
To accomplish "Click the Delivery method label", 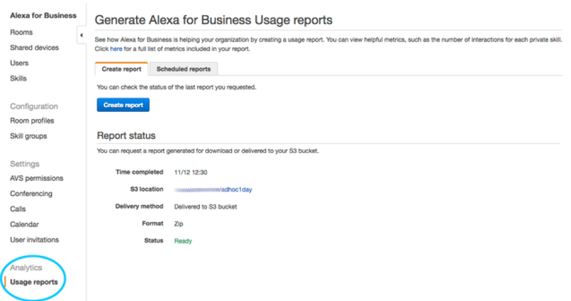I will pos(139,206).
